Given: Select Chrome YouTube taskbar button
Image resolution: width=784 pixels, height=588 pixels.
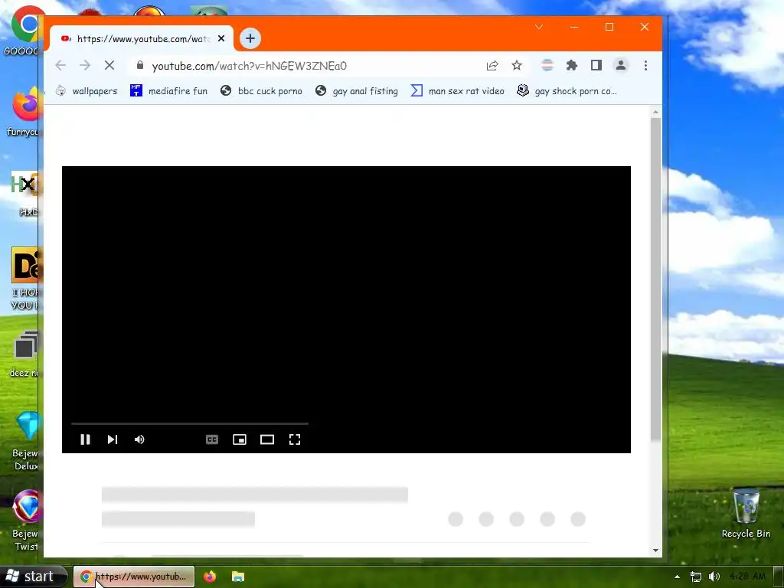Looking at the screenshot, I should click(x=134, y=577).
